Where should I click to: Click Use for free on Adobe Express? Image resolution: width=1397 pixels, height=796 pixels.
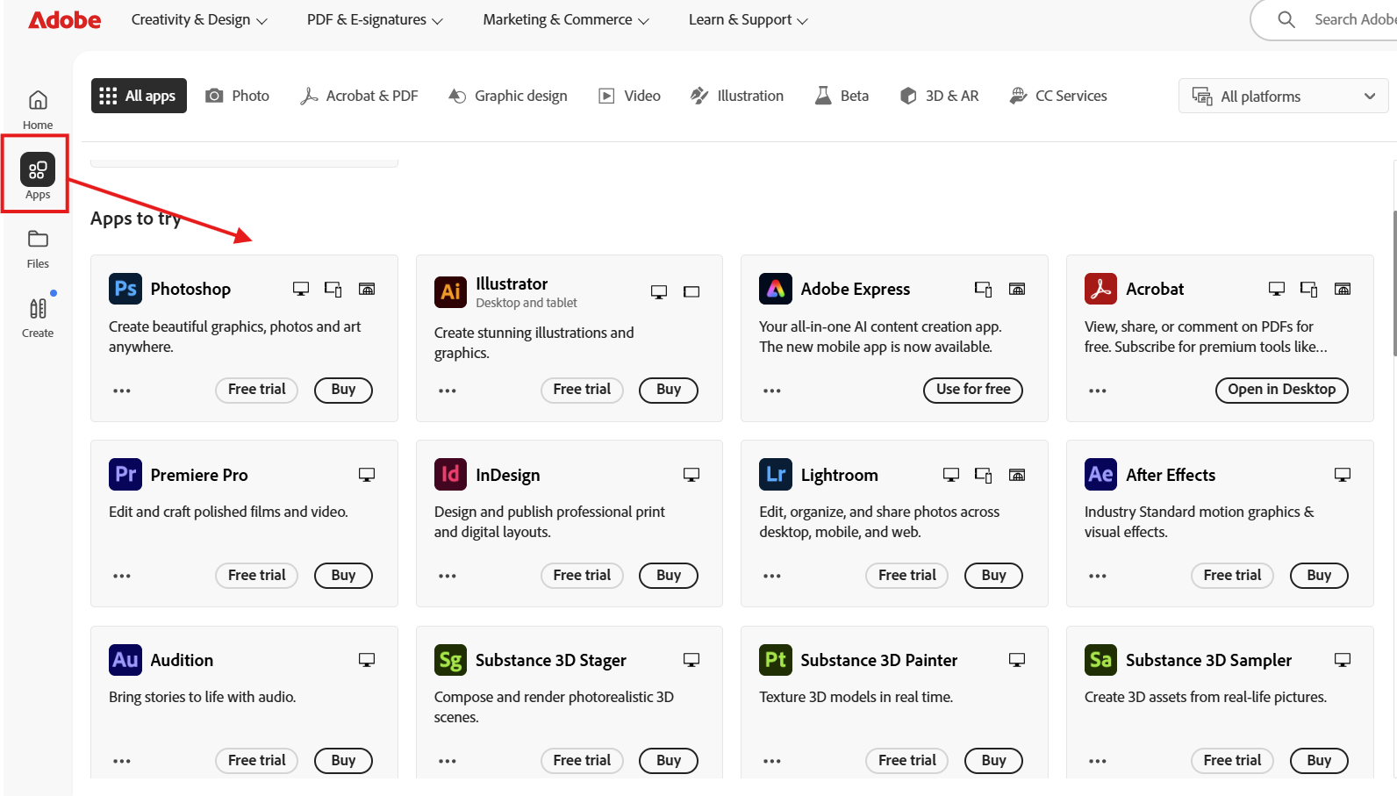click(973, 390)
